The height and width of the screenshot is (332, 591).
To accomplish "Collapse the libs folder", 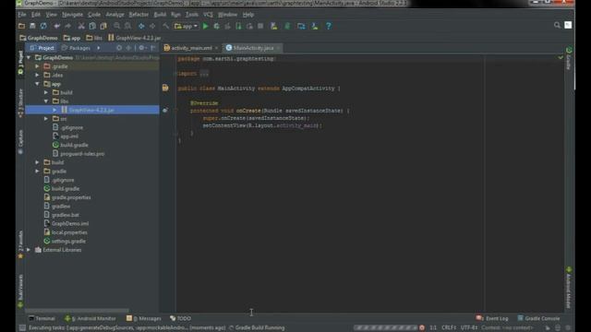I will (46, 101).
